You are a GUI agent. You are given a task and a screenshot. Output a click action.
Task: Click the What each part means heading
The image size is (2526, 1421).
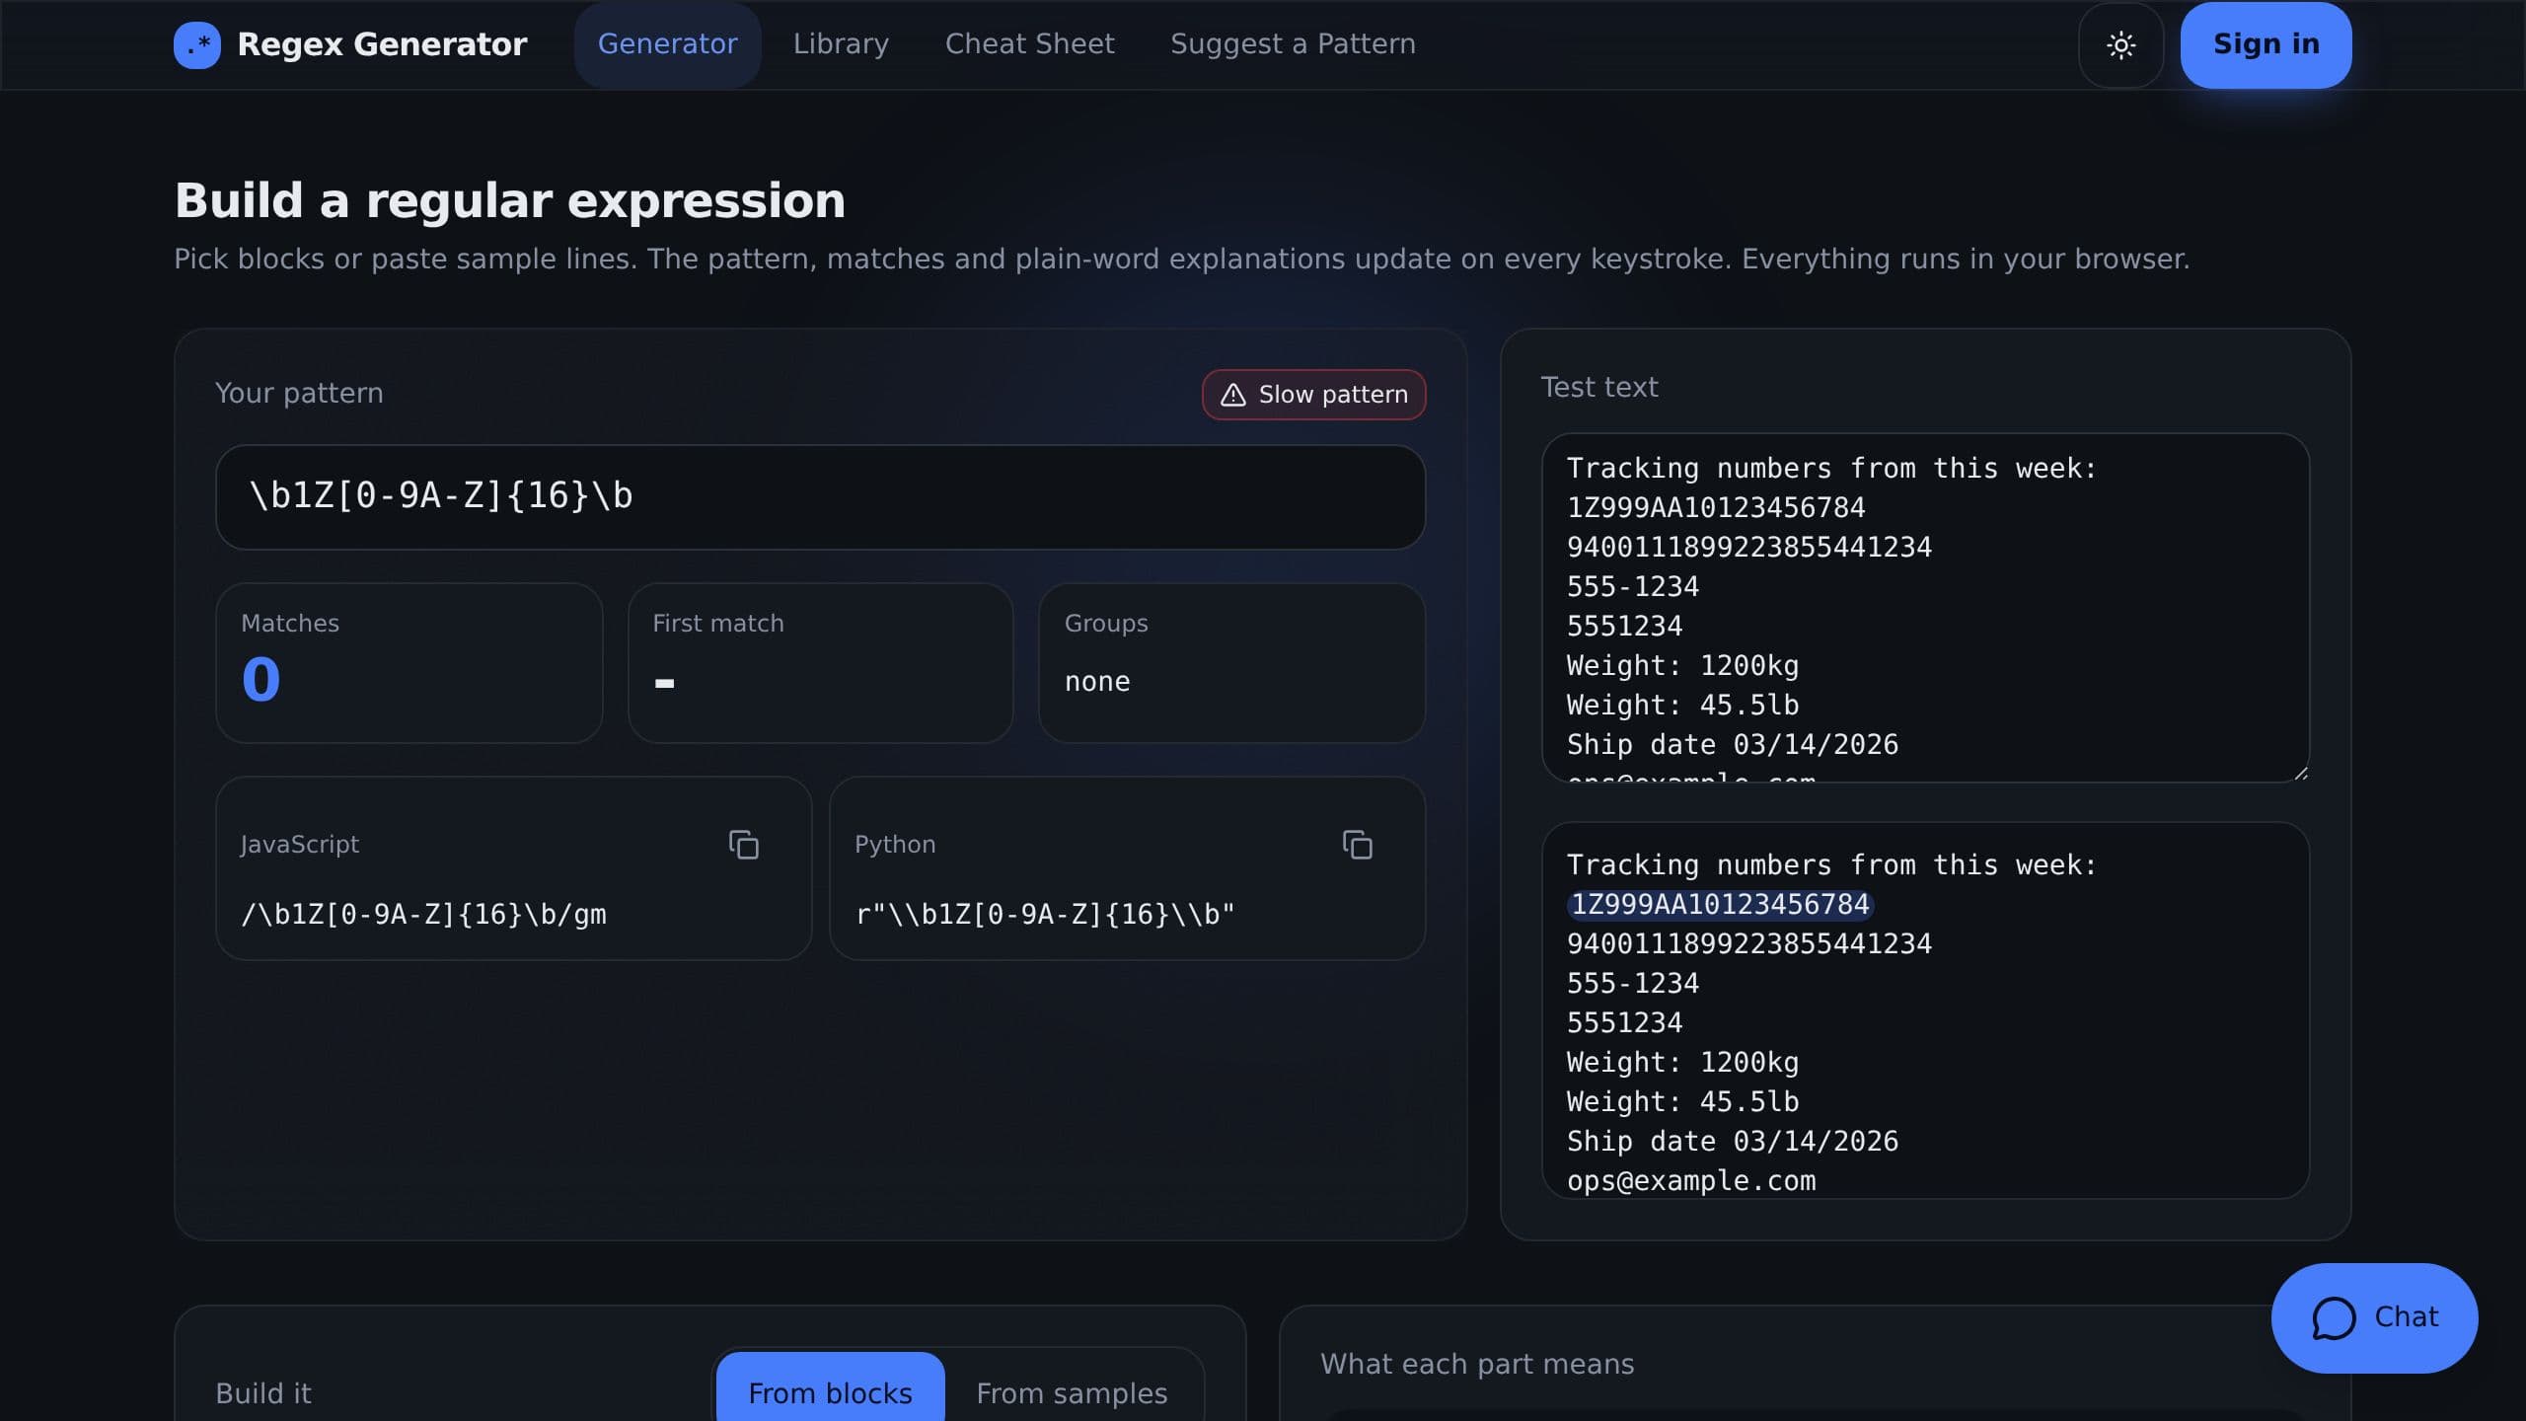coord(1476,1364)
